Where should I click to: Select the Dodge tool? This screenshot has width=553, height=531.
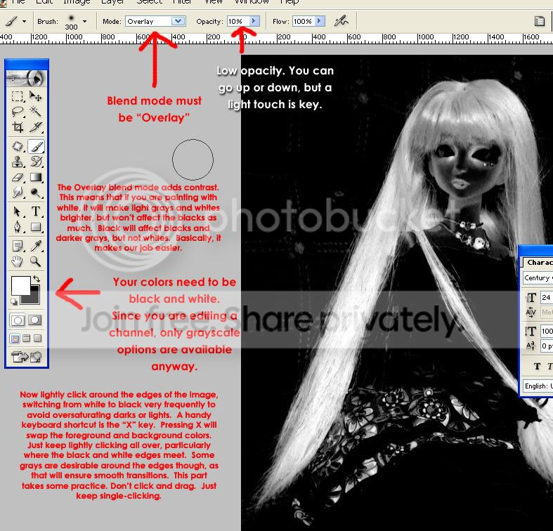tap(36, 192)
